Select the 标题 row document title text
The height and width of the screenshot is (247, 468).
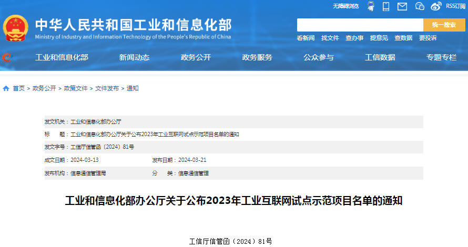[x=155, y=135]
